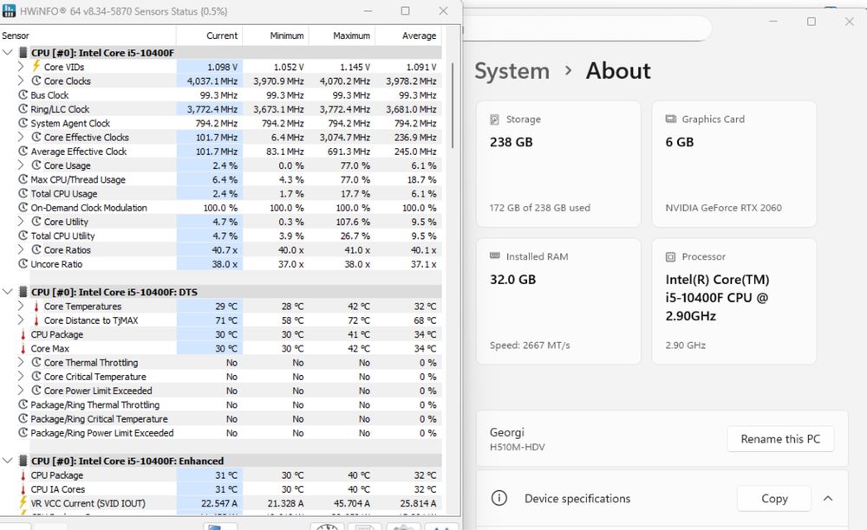Expand the Core Clocks row
867x530 pixels.
(x=21, y=81)
